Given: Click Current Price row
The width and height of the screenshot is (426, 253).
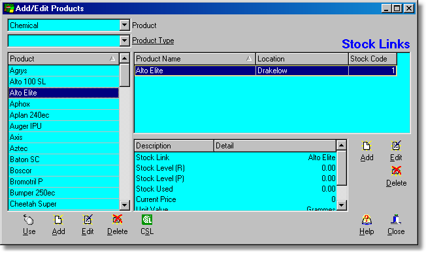Looking at the screenshot, I should click(x=235, y=199).
